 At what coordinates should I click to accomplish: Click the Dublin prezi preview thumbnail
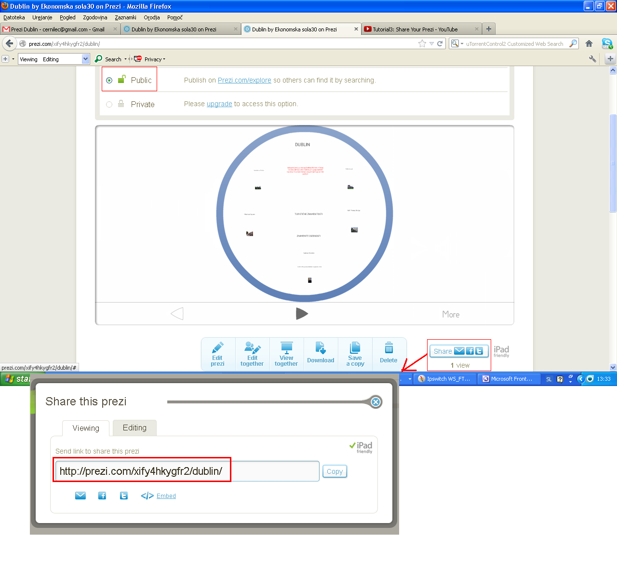click(x=305, y=214)
